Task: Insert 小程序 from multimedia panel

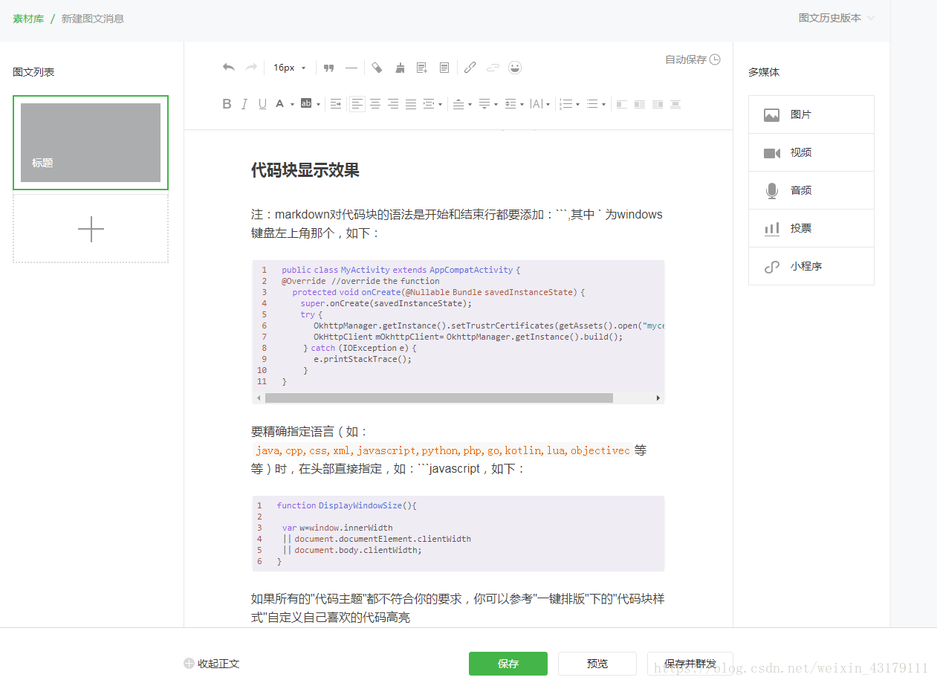Action: tap(811, 266)
